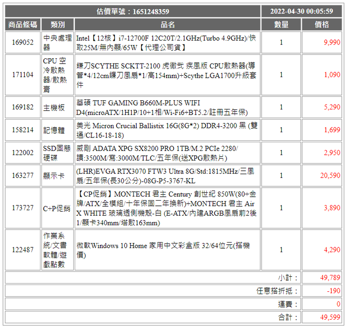This screenshot has height=326, width=347.
Task: Click price 4,290
Action: point(332,250)
